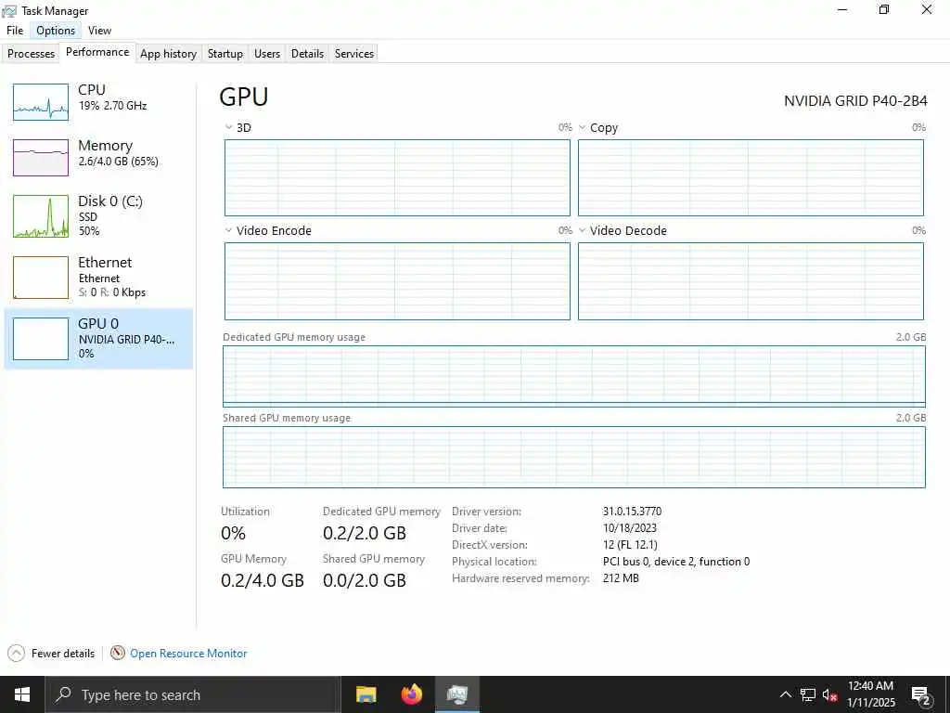Viewport: 950px width, 713px height.
Task: Click the NVIDIA GRID P40-2B4 name text
Action: 855,100
